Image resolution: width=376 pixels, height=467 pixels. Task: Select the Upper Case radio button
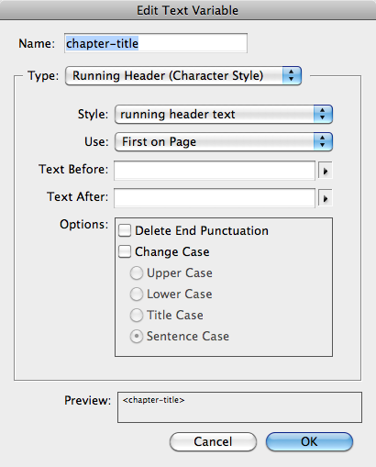coord(137,273)
